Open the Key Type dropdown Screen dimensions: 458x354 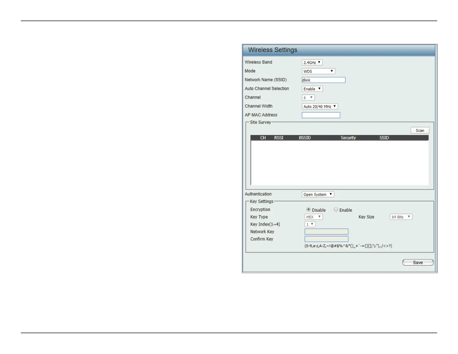[x=314, y=217]
